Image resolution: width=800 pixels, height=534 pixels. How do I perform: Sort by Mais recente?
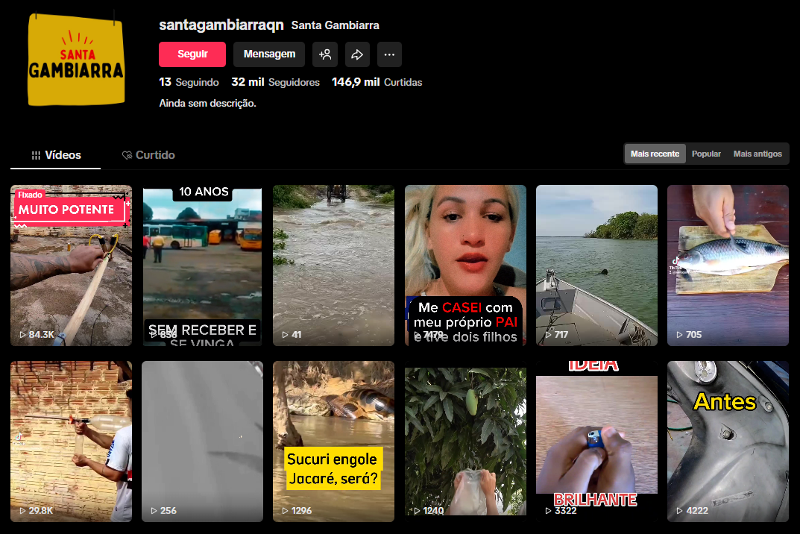coord(655,154)
